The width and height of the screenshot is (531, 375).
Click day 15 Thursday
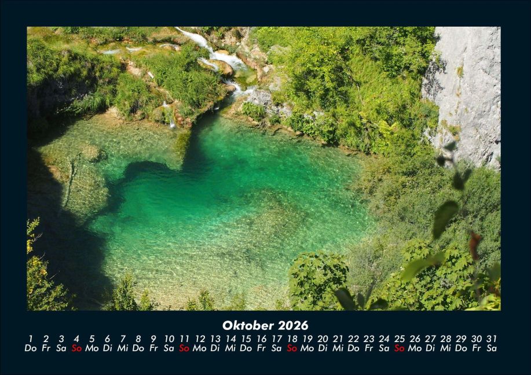246,343
